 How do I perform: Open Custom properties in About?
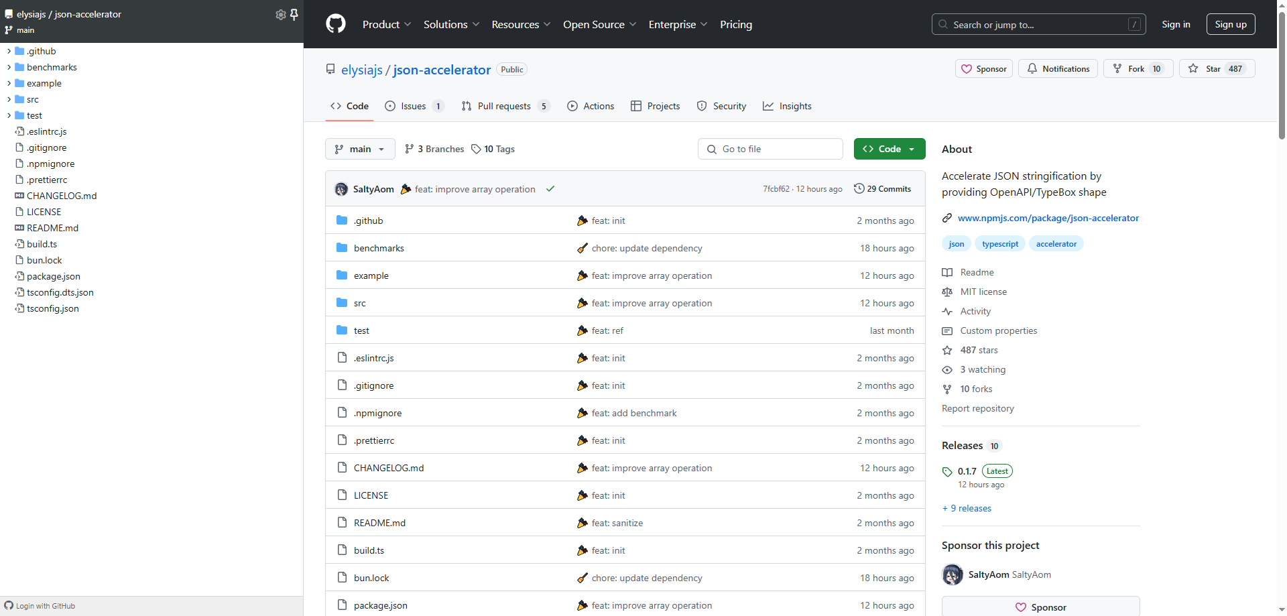pyautogui.click(x=989, y=330)
